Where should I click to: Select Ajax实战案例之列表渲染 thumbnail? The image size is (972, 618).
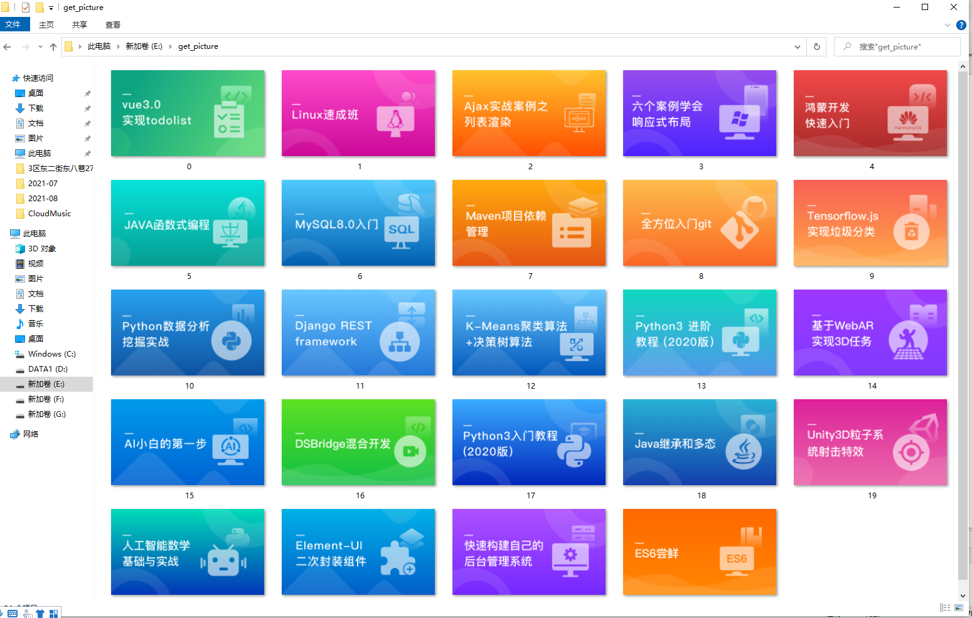(529, 113)
